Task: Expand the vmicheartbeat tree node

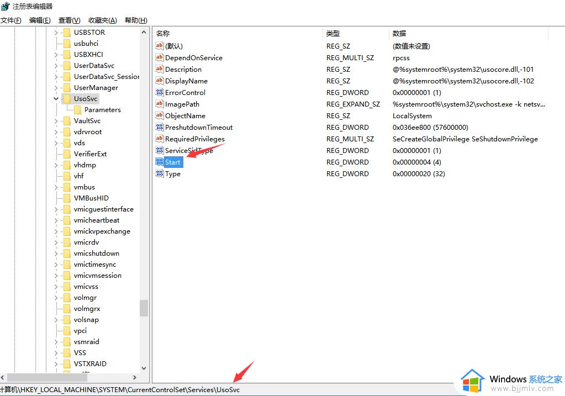Action: [x=56, y=220]
